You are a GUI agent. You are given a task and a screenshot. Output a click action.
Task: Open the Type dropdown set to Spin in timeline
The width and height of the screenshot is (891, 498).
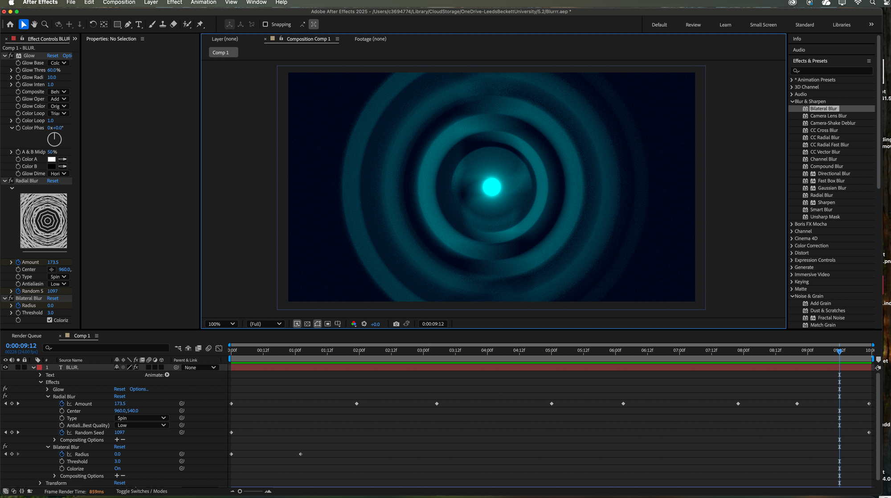[x=141, y=418]
